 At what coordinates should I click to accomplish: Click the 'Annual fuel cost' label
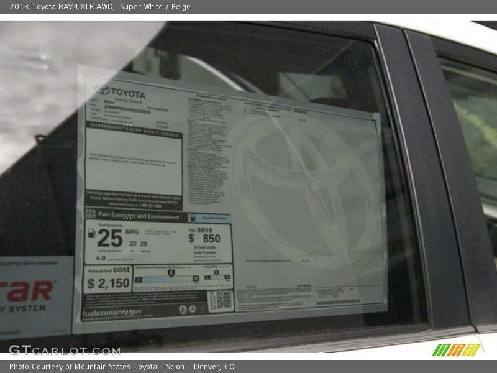pos(109,270)
